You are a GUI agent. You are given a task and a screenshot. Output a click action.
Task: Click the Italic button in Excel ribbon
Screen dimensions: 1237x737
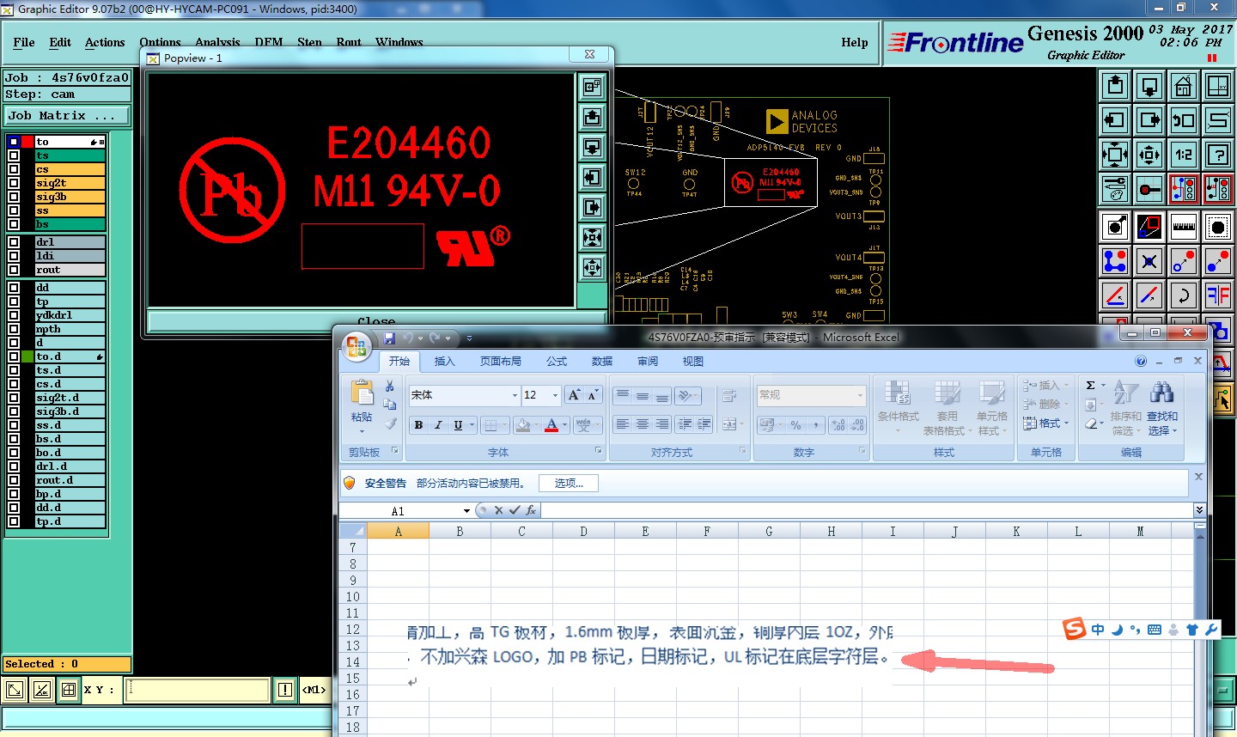click(438, 424)
